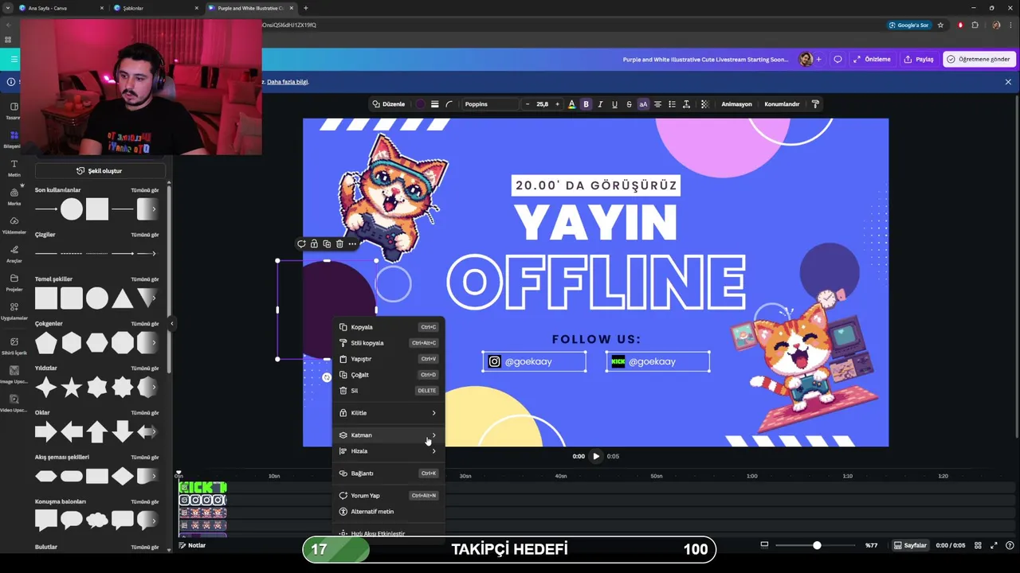Click the duplicate icon above selected shape

327,244
